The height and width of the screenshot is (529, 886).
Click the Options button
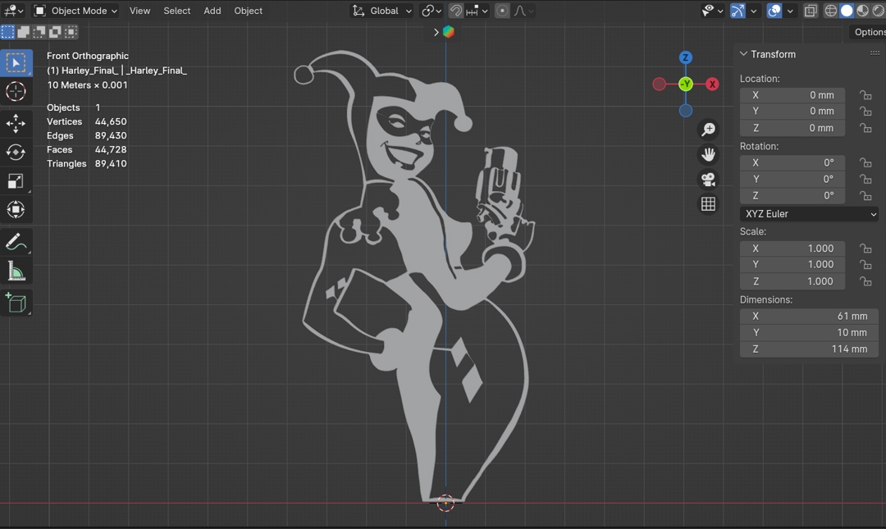click(x=868, y=32)
